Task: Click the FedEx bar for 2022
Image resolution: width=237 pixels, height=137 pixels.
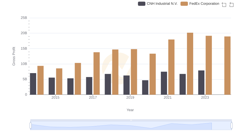Action: click(x=190, y=64)
